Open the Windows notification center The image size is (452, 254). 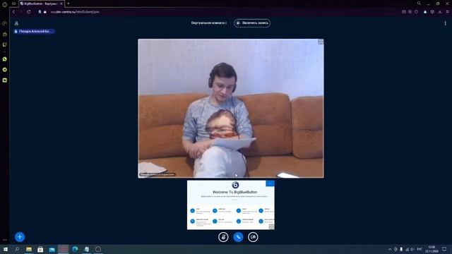point(444,249)
